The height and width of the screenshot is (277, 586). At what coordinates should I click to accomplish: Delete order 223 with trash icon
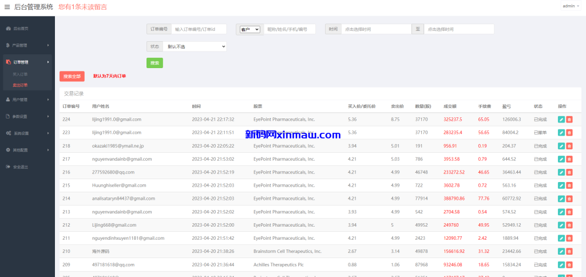569,133
